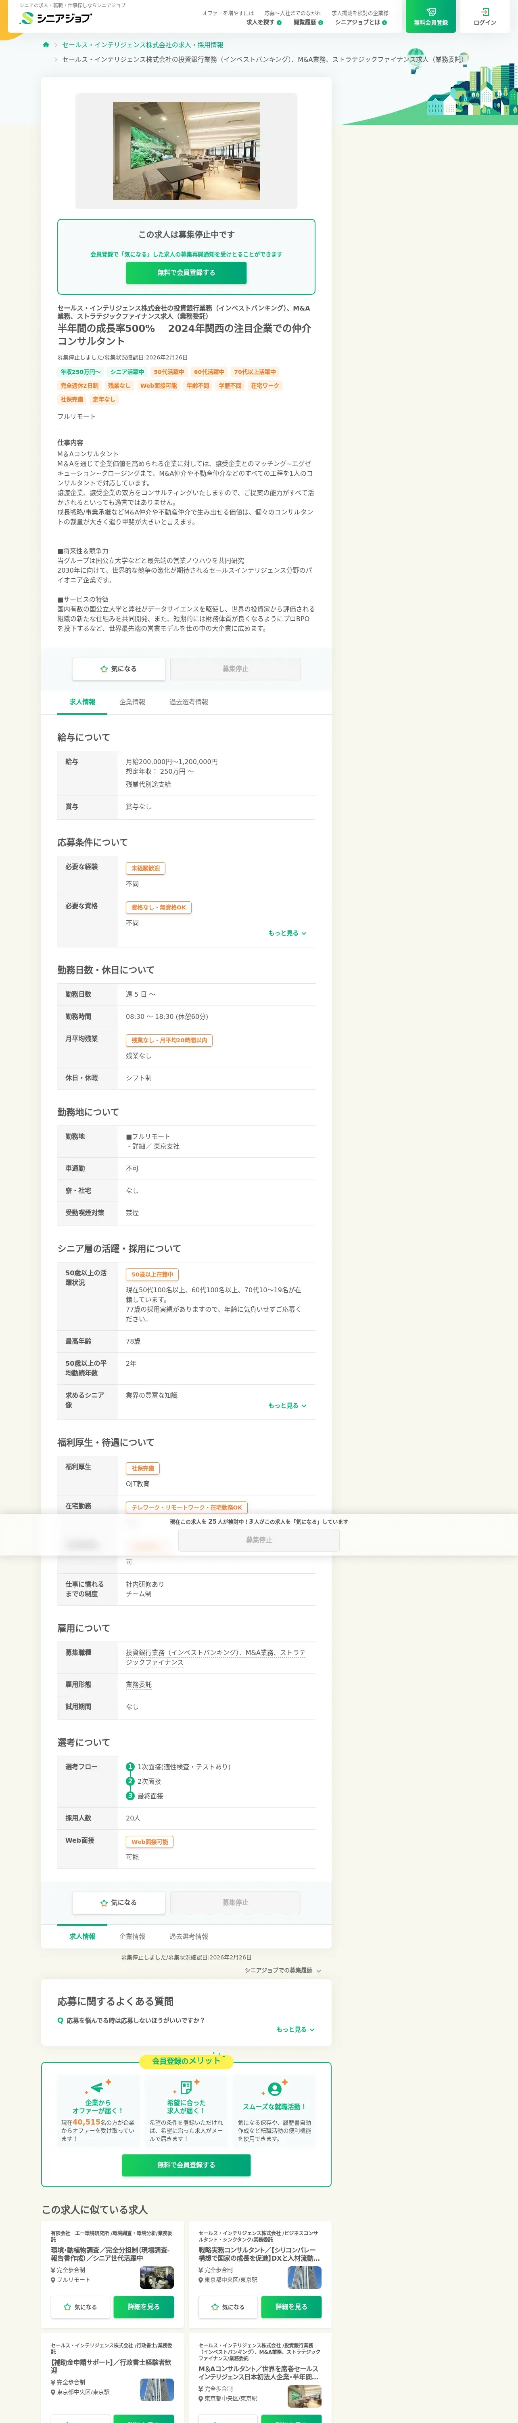Click the paper plane 企業からオファーが届く icon
This screenshot has width=518, height=2423.
tap(98, 2086)
